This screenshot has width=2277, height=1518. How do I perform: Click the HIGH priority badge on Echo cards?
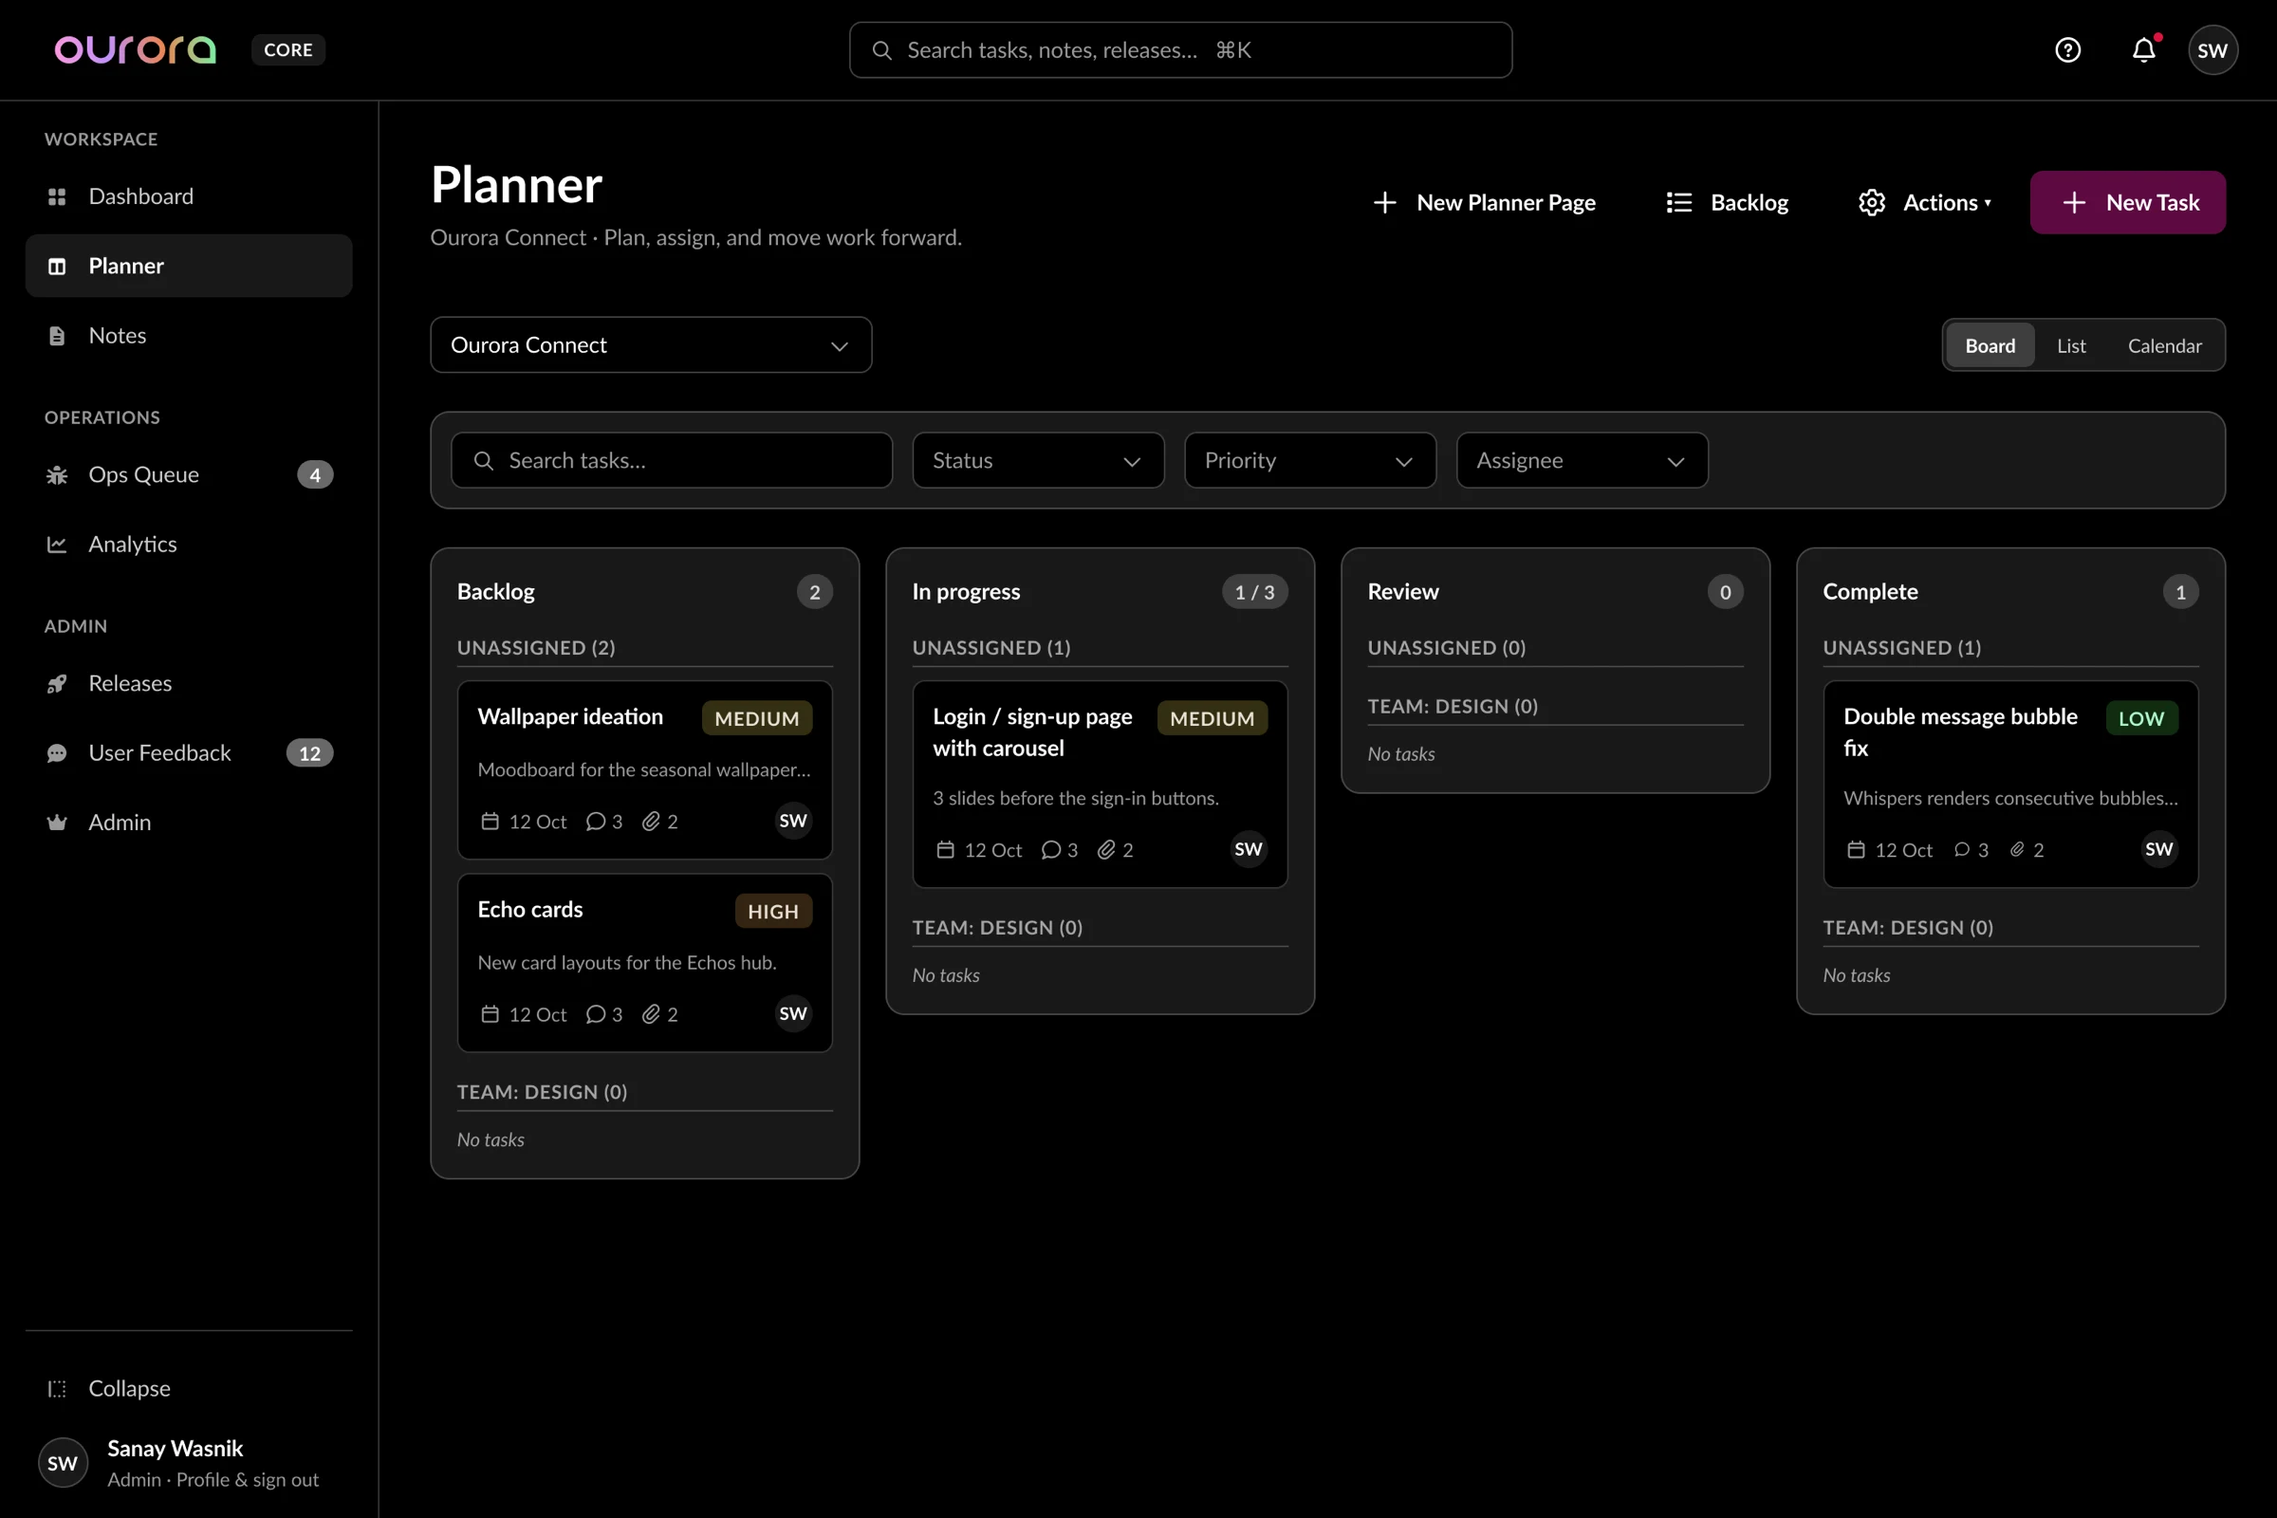coord(772,911)
